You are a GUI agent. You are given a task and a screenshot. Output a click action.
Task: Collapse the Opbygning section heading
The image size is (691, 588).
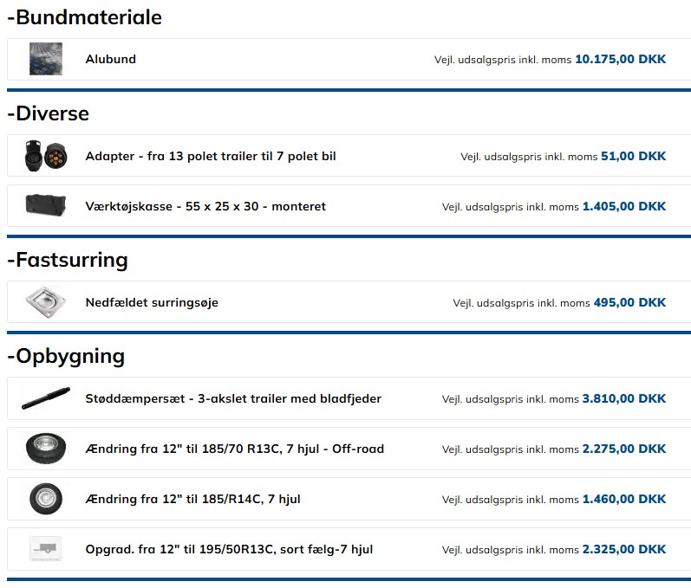tap(65, 356)
